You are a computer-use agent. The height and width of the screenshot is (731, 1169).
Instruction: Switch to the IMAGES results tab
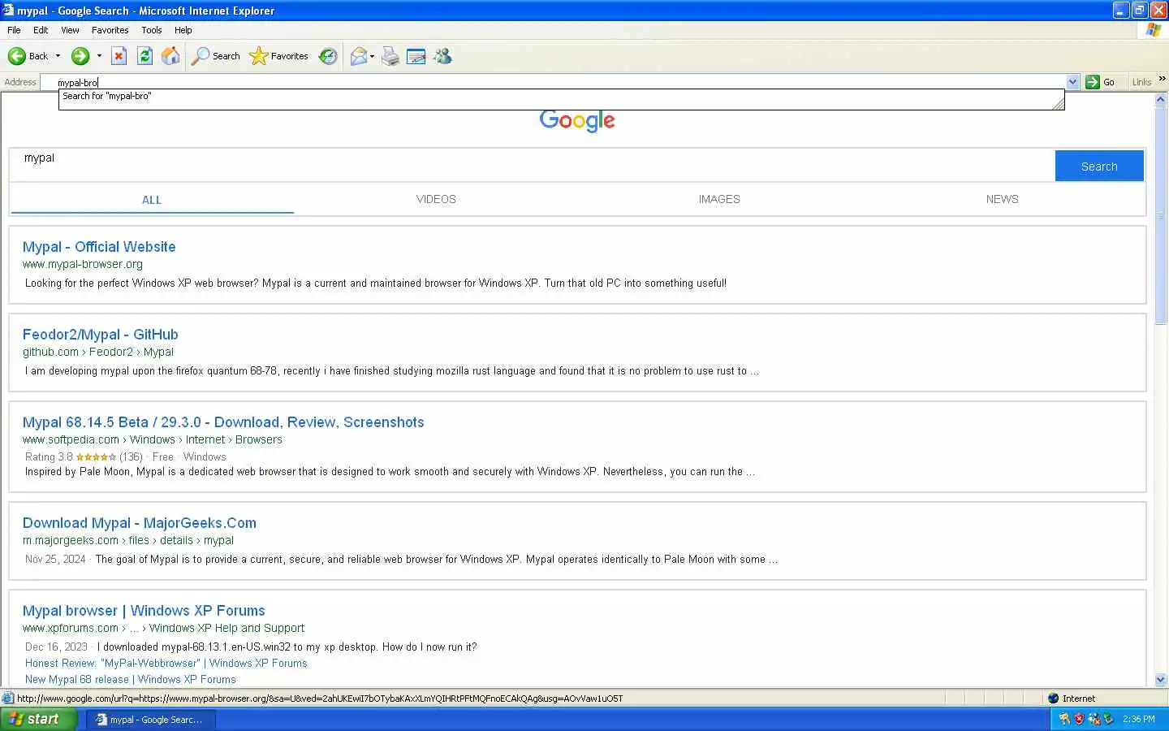click(719, 199)
